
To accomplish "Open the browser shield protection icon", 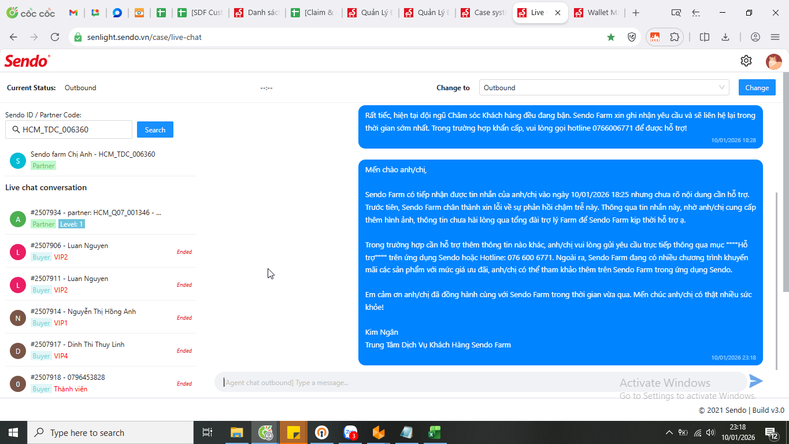I will (x=632, y=37).
